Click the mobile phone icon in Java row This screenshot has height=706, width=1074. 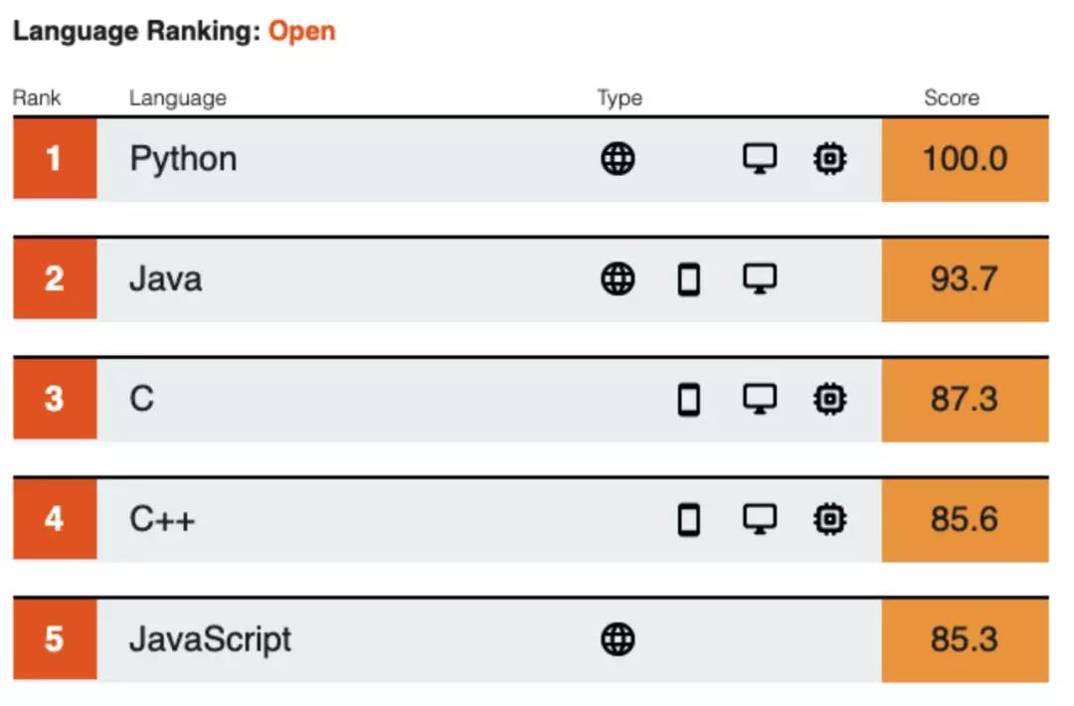688,279
